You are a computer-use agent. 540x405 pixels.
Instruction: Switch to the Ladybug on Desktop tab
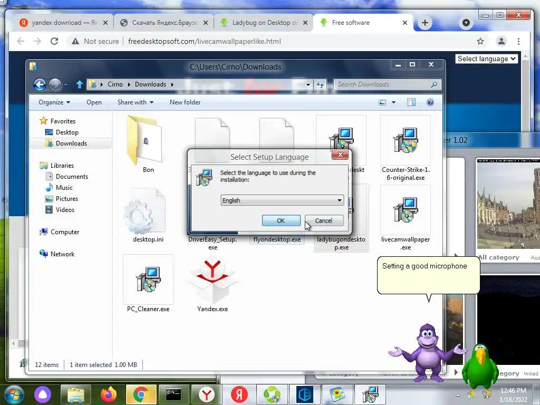click(x=264, y=23)
